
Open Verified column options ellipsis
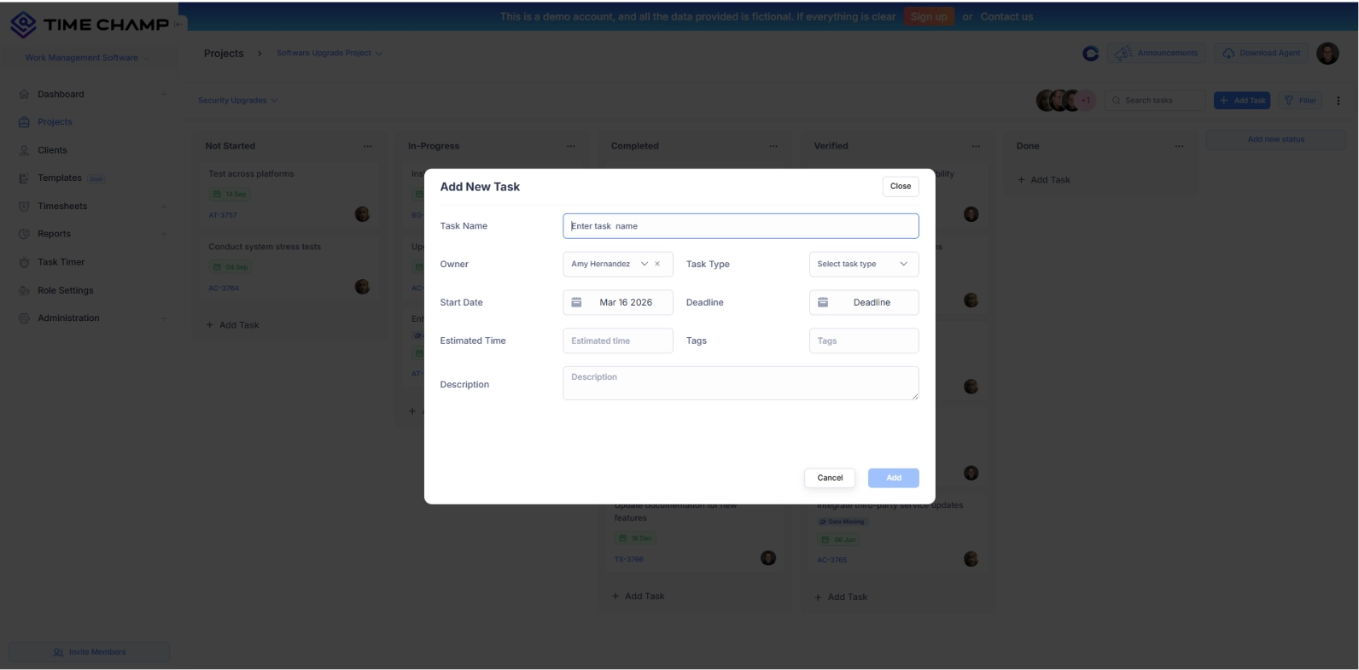click(x=976, y=146)
